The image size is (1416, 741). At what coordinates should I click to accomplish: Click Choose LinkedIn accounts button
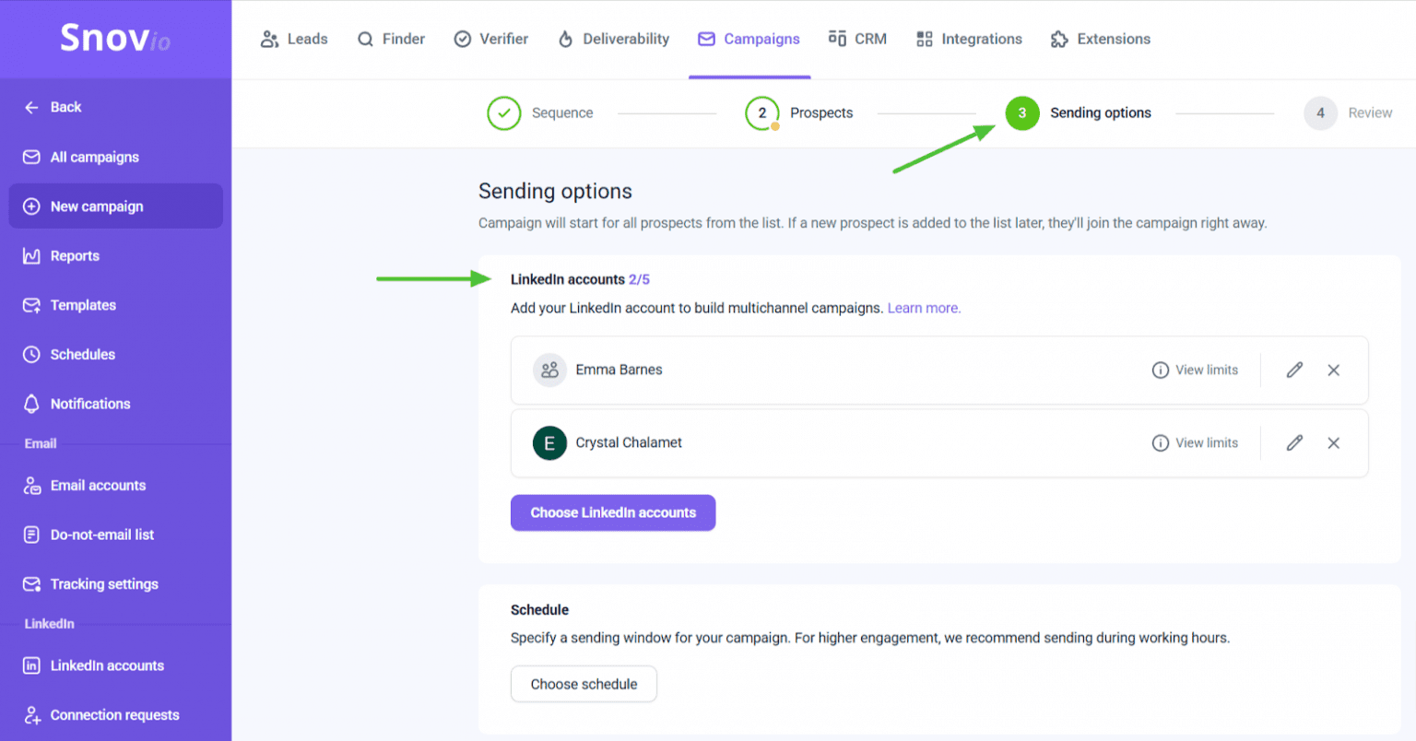click(x=612, y=512)
